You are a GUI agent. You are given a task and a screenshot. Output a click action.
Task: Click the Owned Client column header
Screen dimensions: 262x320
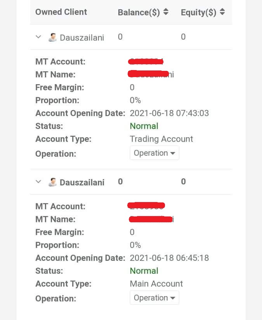click(x=61, y=12)
